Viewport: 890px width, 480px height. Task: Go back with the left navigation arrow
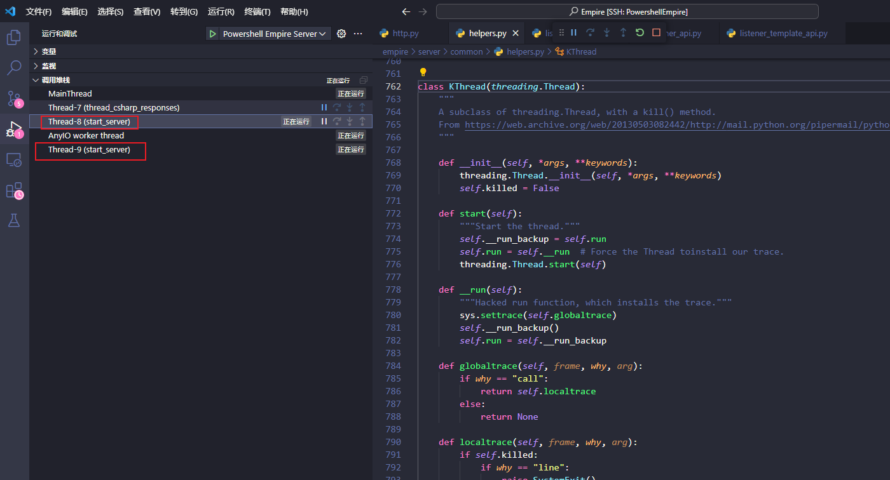[x=407, y=11]
